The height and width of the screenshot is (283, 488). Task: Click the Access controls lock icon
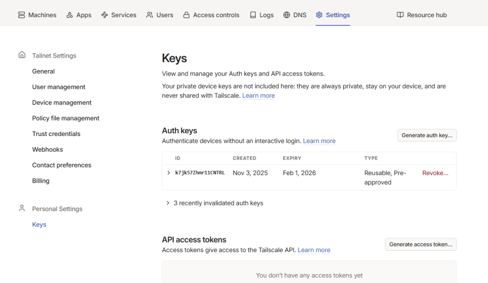click(x=186, y=15)
